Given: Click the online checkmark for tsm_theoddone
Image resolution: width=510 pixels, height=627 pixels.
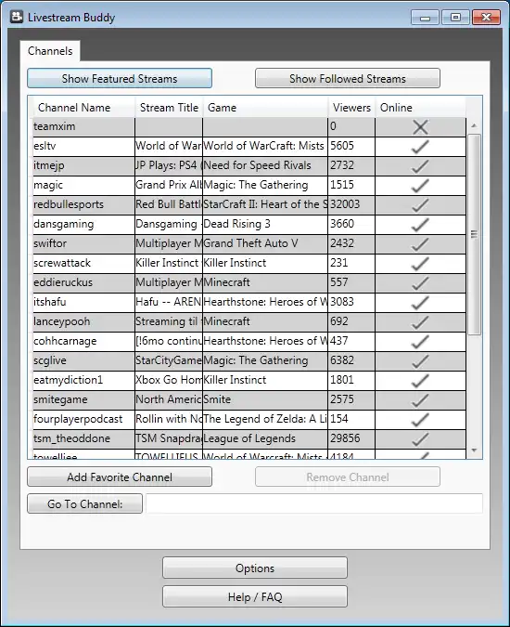Looking at the screenshot, I should [420, 439].
